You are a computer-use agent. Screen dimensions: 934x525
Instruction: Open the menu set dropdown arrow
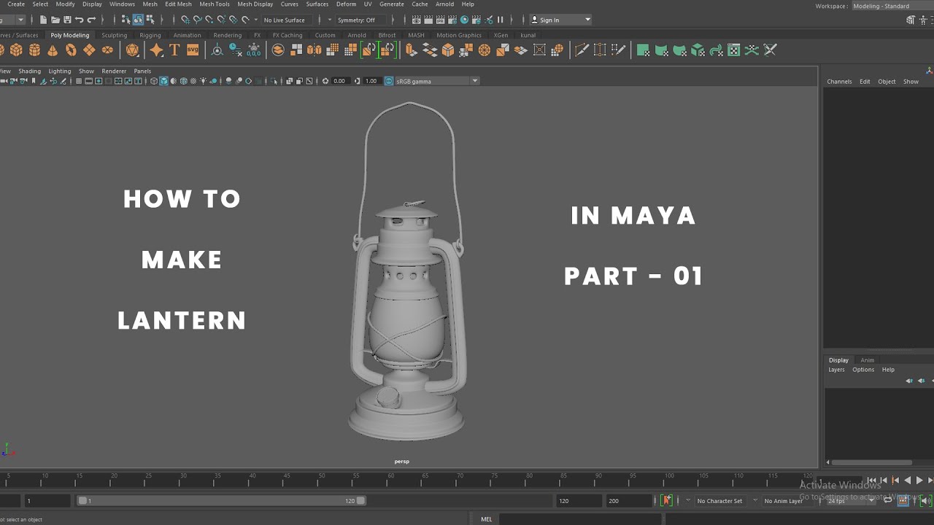point(20,20)
